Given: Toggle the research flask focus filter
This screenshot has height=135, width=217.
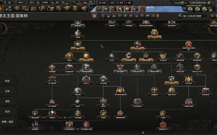Looking at the screenshot, I should coord(108,16).
